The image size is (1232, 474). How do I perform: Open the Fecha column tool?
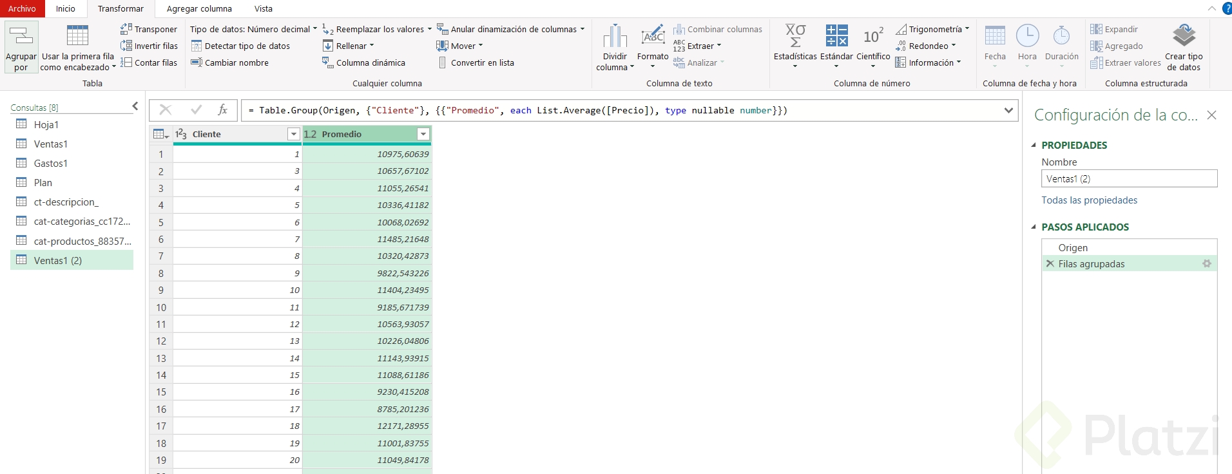click(995, 46)
